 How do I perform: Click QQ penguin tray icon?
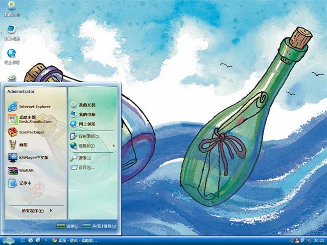(297, 240)
